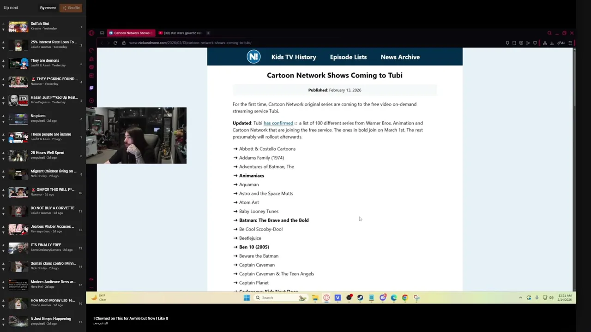Follow the 'has confirmed' link
591x332 pixels.
click(278, 123)
